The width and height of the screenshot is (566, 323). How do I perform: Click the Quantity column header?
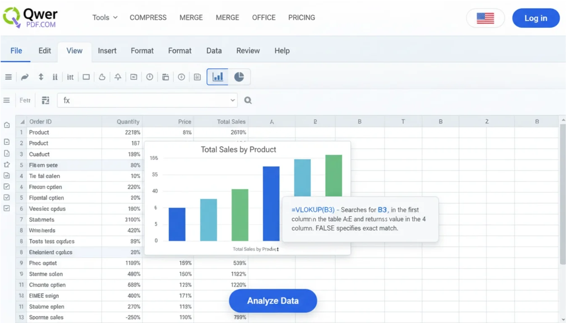coord(122,122)
